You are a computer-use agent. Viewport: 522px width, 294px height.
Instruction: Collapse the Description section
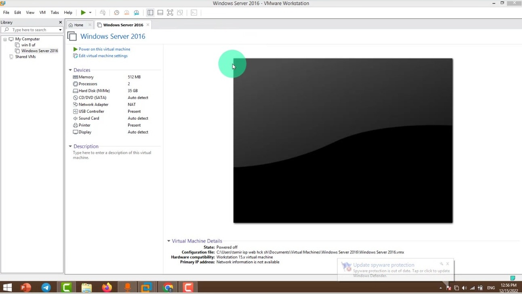pyautogui.click(x=70, y=146)
